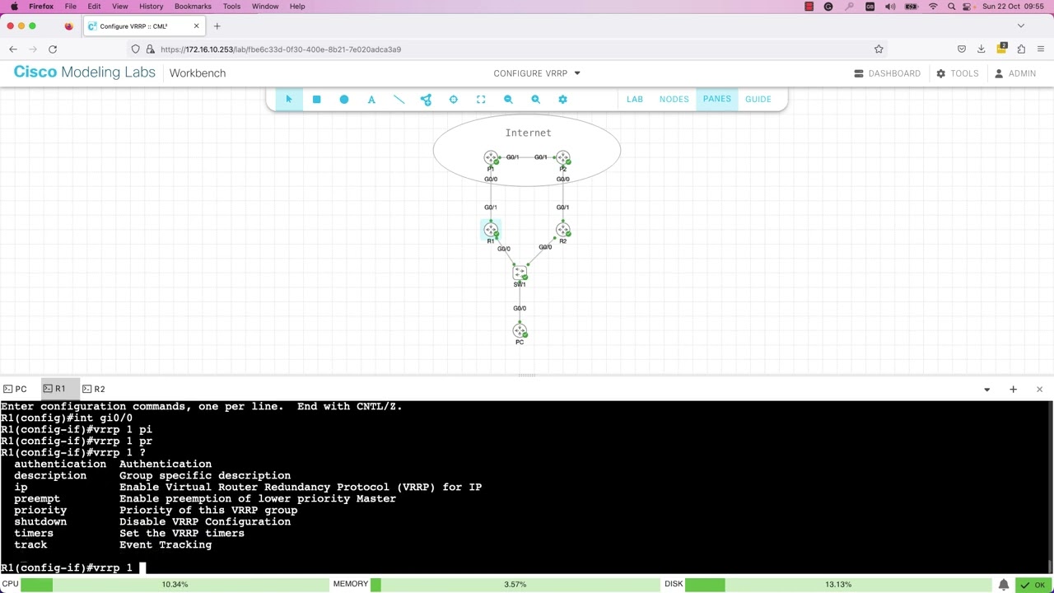Reload the current page
Image resolution: width=1054 pixels, height=593 pixels.
tap(53, 49)
